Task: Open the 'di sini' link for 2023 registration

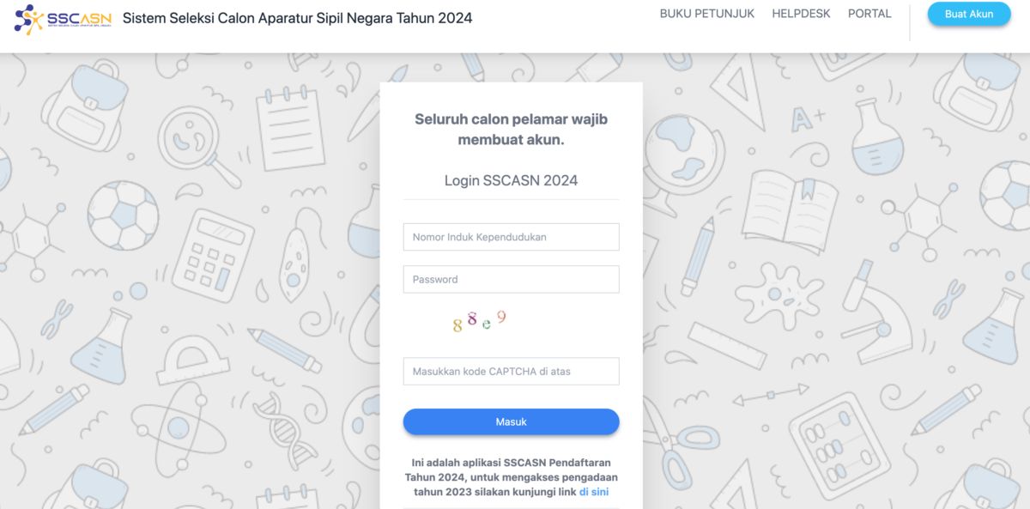Action: click(x=596, y=491)
